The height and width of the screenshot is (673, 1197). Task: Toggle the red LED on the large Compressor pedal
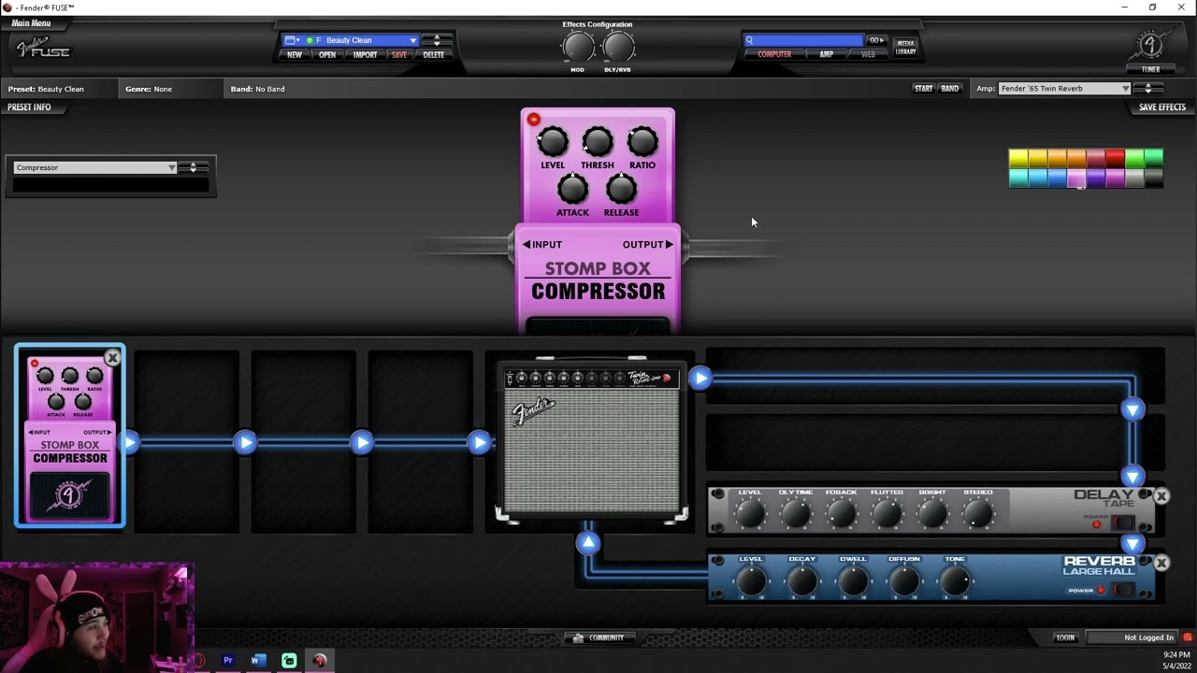click(x=533, y=120)
